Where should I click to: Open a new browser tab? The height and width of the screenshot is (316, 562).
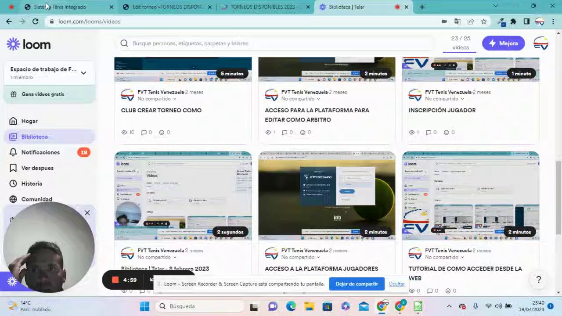[x=422, y=7]
